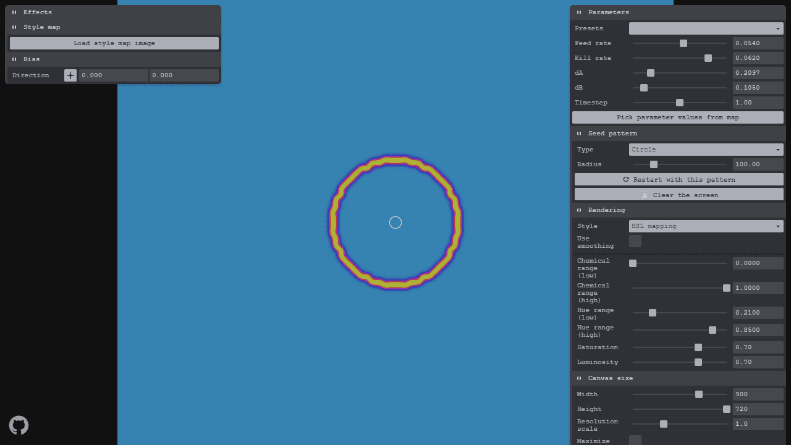Click the Kill rate value field 0.0620
Image resolution: width=791 pixels, height=445 pixels.
pyautogui.click(x=758, y=58)
